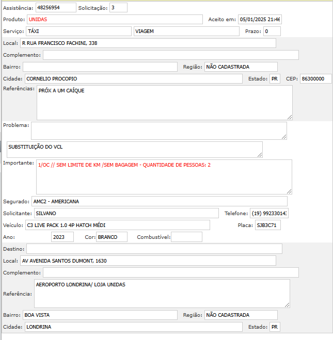Click the Aceito em date field
This screenshot has width=333, height=340.
point(260,20)
